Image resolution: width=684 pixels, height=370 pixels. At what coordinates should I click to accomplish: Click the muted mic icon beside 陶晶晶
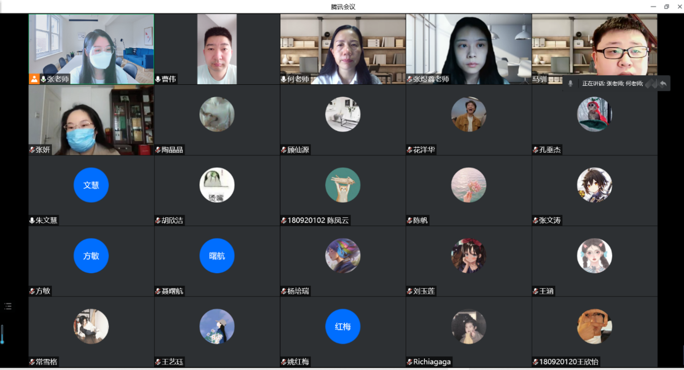tap(158, 150)
